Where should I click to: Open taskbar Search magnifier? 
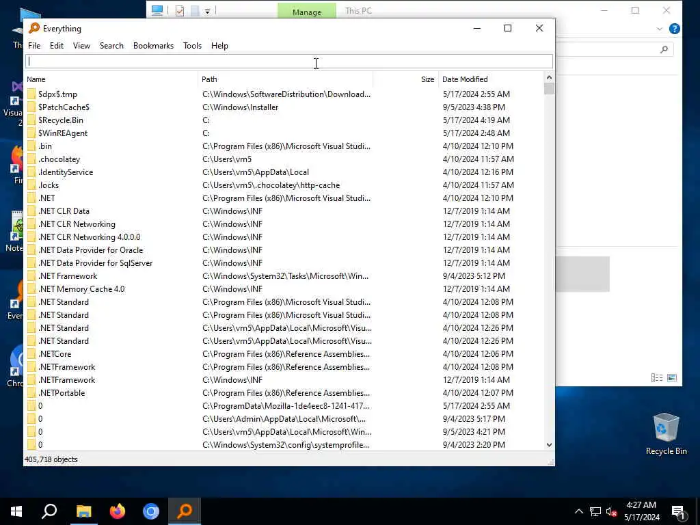(49, 511)
